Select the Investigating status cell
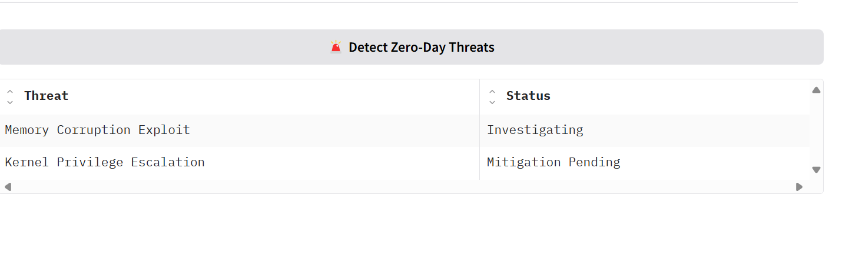Image resolution: width=862 pixels, height=268 pixels. coord(645,130)
